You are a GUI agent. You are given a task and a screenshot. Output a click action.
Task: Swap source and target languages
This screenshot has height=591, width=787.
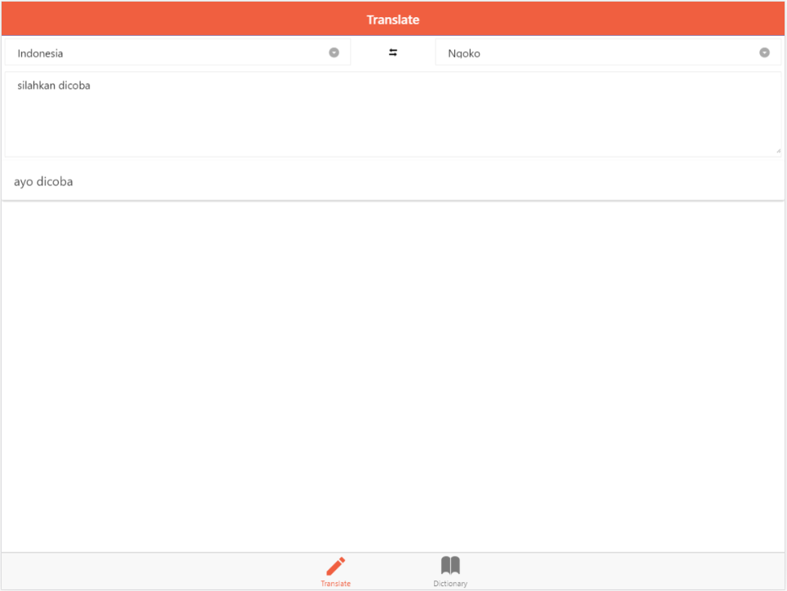pyautogui.click(x=393, y=53)
